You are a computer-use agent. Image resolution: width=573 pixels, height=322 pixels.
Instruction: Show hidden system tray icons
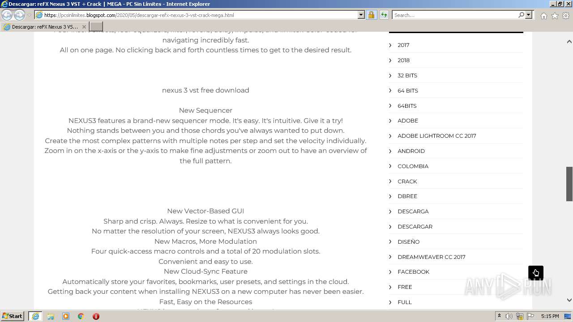[499, 316]
